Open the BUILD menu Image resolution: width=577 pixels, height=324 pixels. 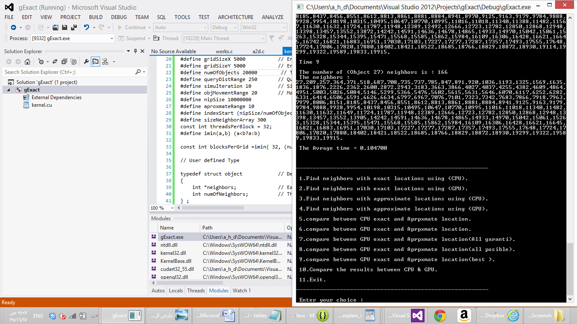tap(96, 17)
